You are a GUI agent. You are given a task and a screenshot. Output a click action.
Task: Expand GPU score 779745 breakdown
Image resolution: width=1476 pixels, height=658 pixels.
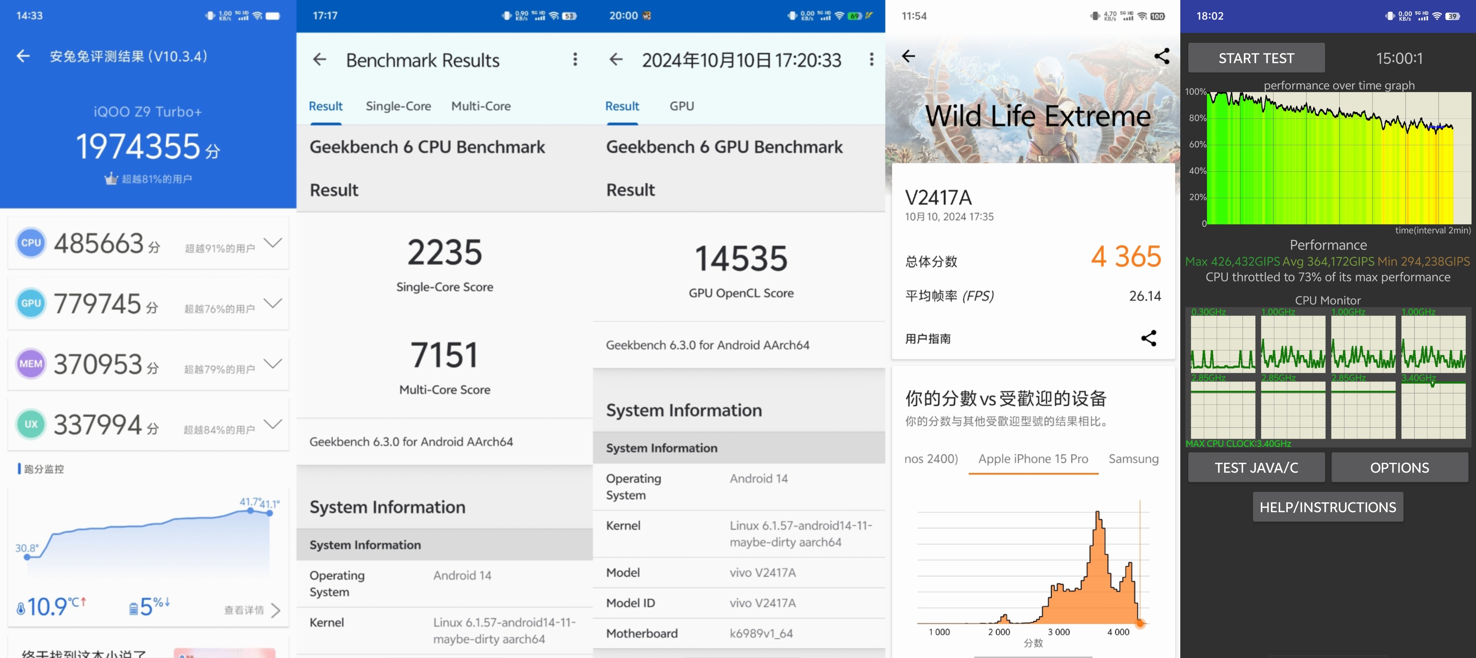[273, 303]
